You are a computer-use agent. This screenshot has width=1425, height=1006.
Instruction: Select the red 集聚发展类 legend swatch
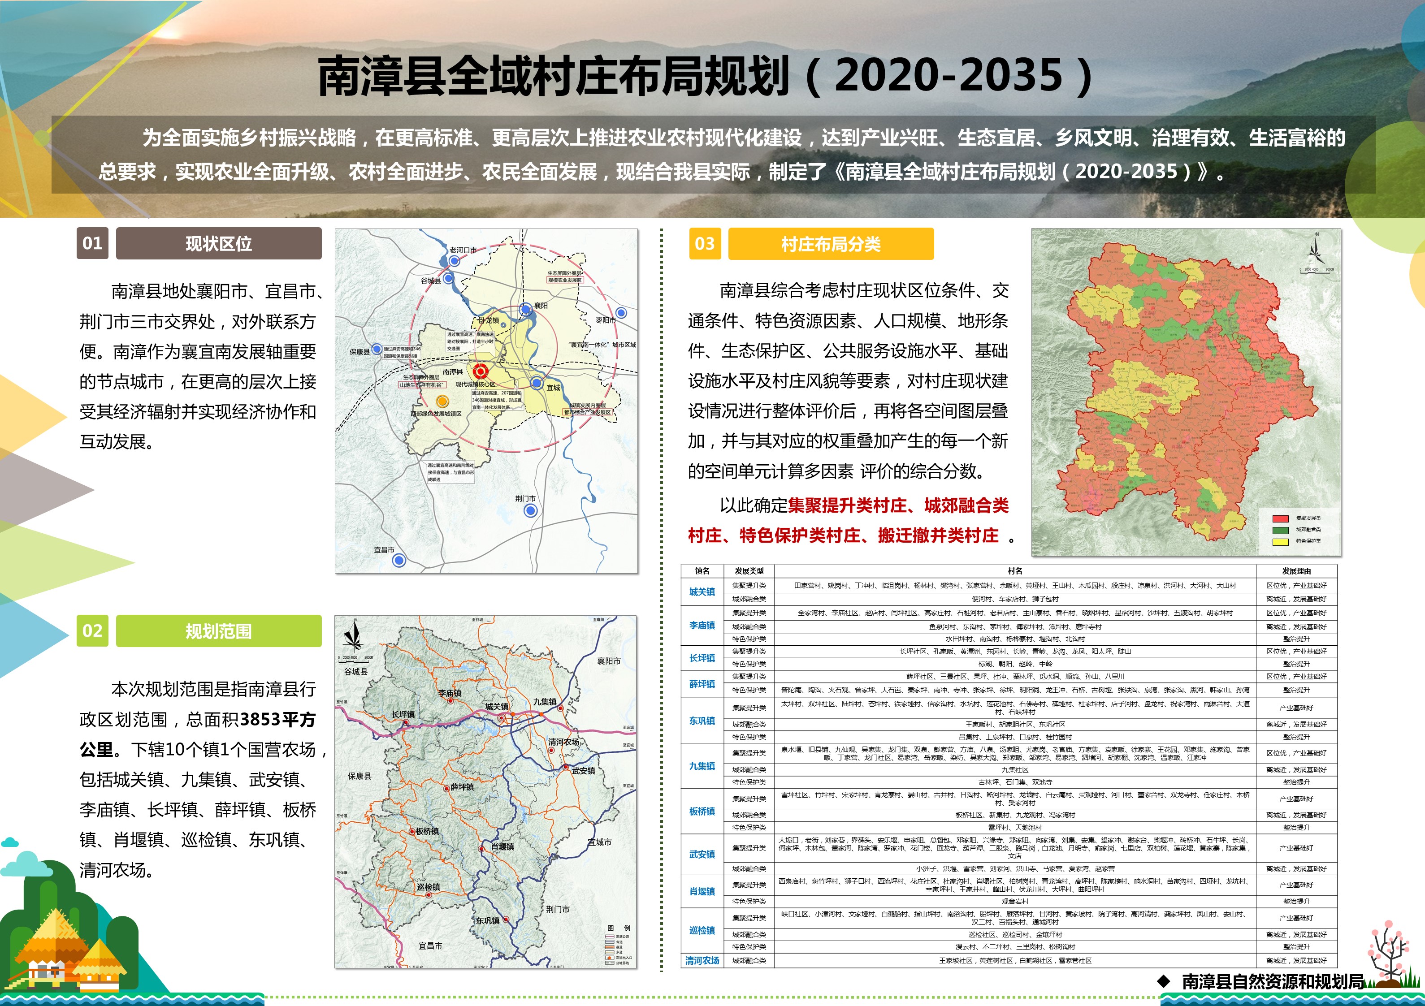click(1280, 518)
